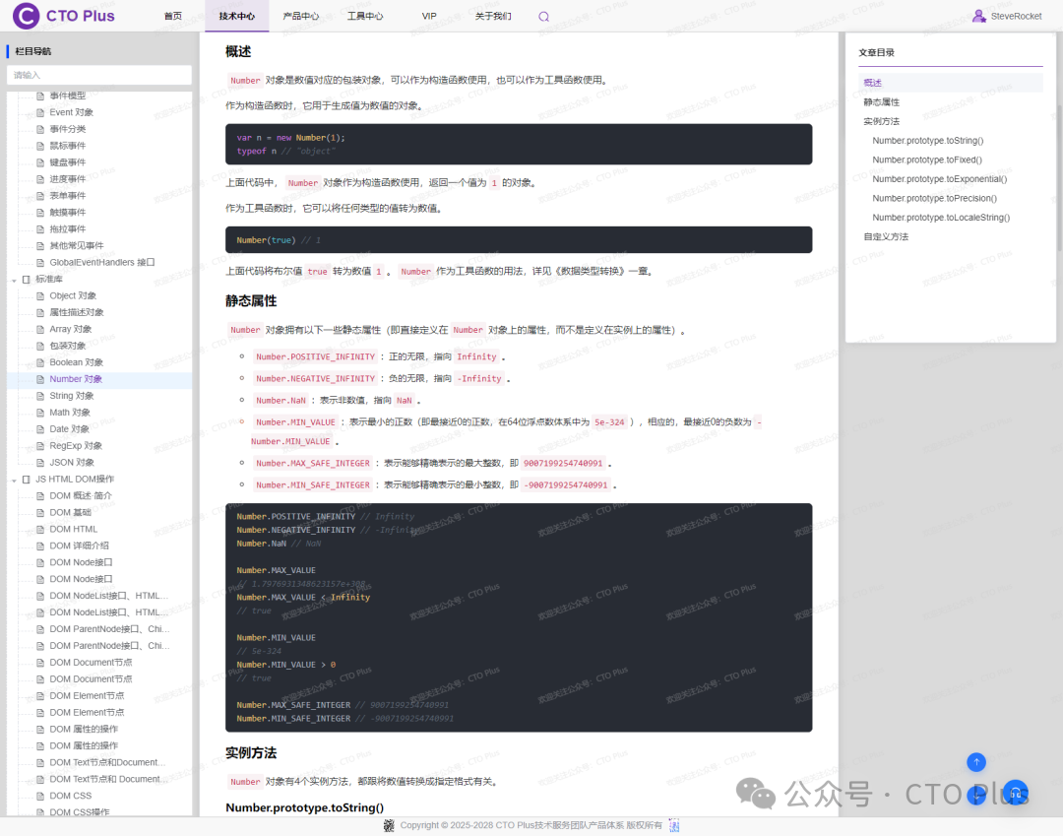Open 产品中心 from the top menu

[301, 17]
